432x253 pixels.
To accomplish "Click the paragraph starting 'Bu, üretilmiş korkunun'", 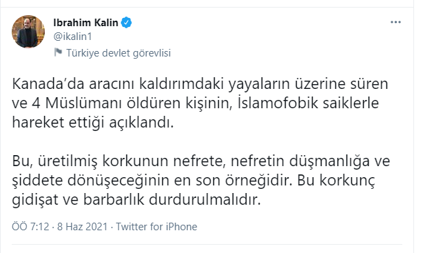I will (201, 181).
